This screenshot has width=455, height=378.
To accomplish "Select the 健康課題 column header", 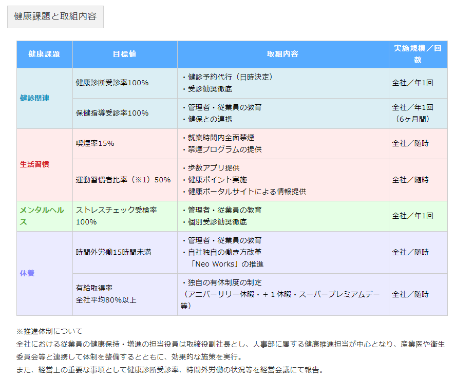I will 44,54.
